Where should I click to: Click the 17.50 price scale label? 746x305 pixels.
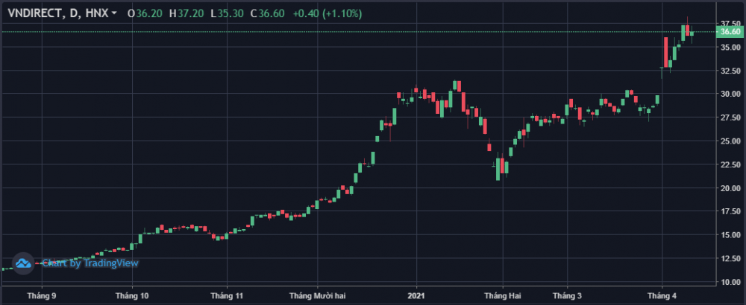tap(730, 211)
